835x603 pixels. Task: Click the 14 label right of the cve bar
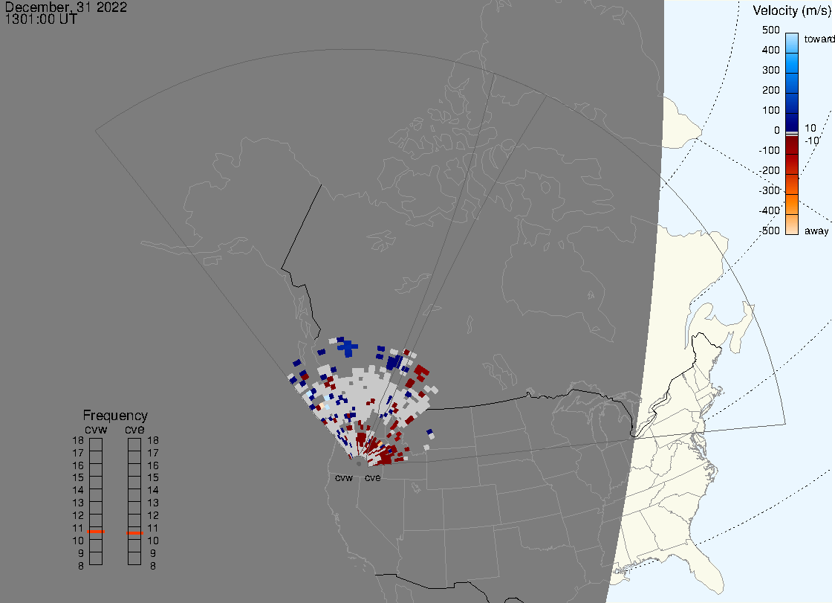coord(153,490)
